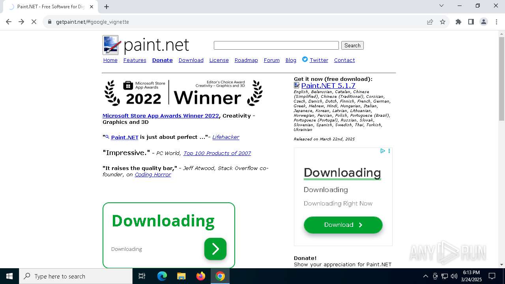Open the Blog nav link
Viewport: 505px width, 284px height.
point(291,60)
